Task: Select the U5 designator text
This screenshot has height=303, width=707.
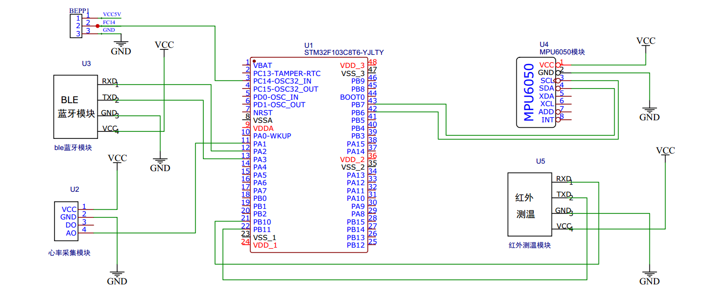Action: click(540, 162)
